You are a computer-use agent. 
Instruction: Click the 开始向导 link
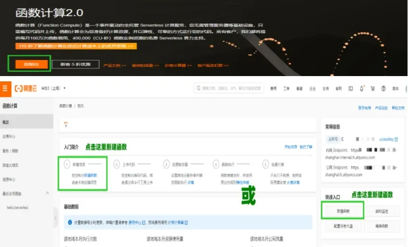click(291, 147)
